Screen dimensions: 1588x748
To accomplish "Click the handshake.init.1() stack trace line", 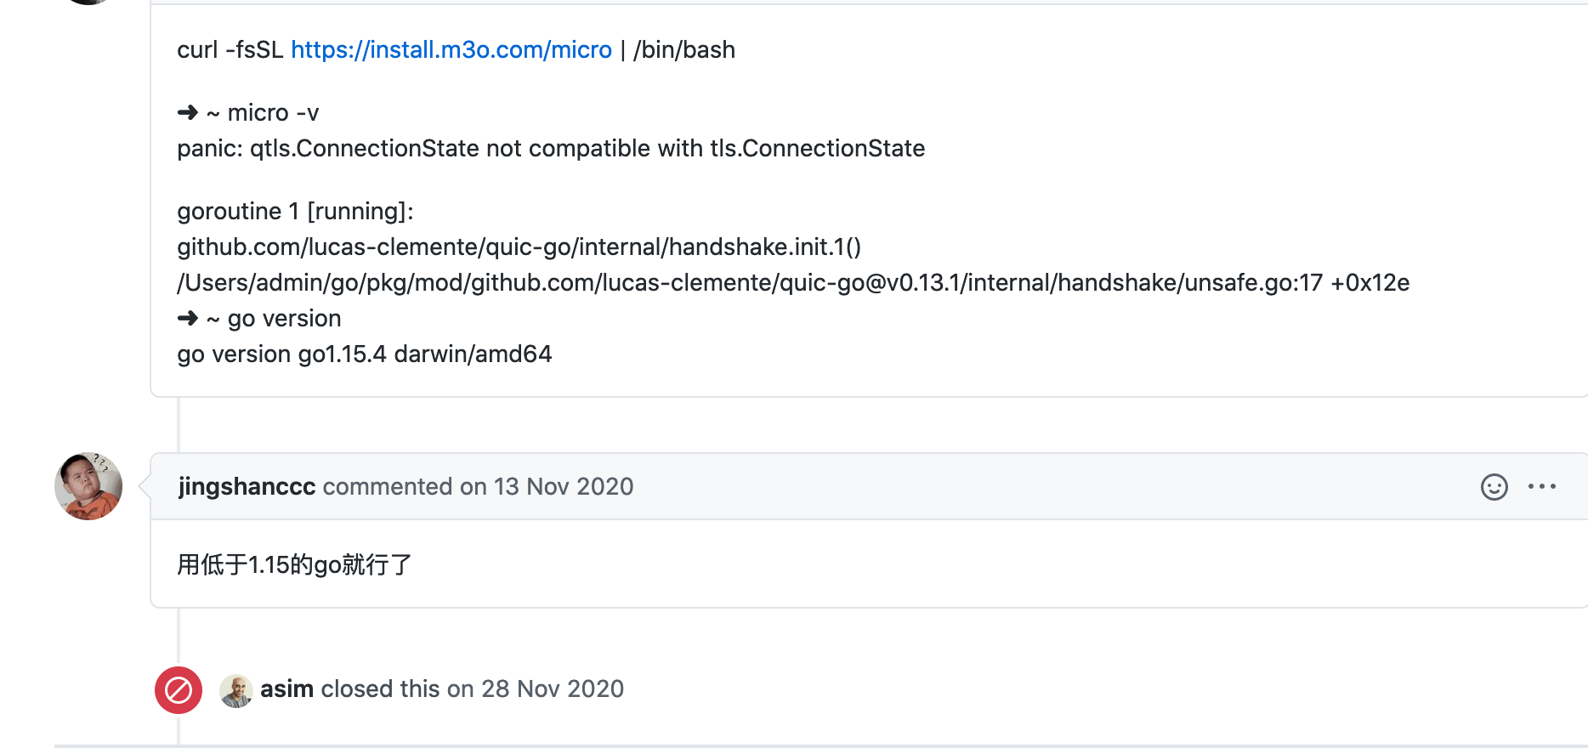I will 519,247.
